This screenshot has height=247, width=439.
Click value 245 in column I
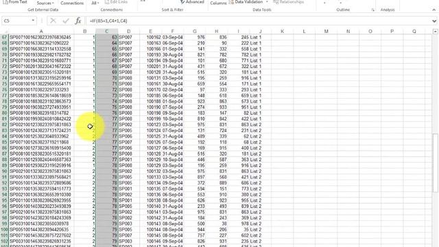click(x=238, y=37)
